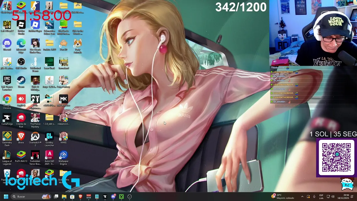Launch the Little Nightmares desktop icon
Image resolution: width=357 pixels, height=201 pixels.
click(35, 102)
